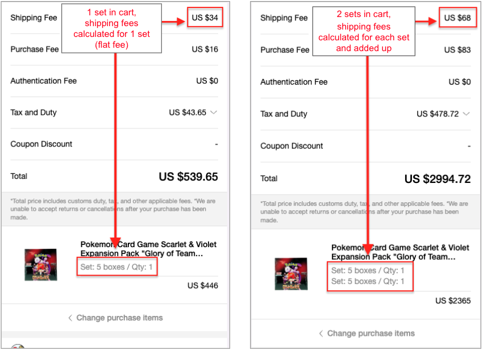Click Coupon Discount row above US $539.65 total
Viewport: 483px width, 350px height.
114,144
